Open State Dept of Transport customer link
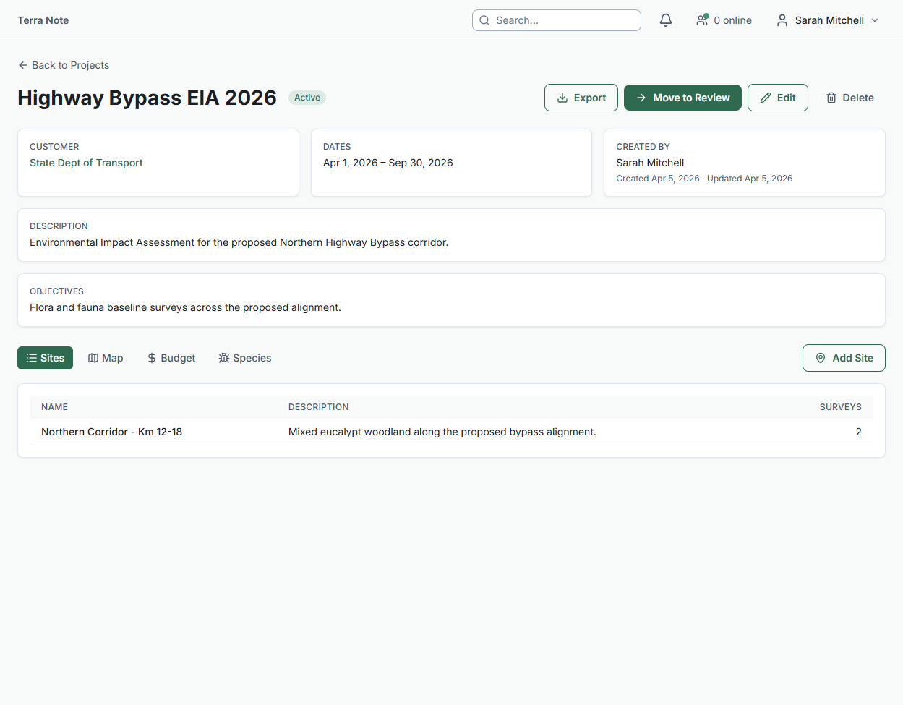903x705 pixels. tap(86, 163)
